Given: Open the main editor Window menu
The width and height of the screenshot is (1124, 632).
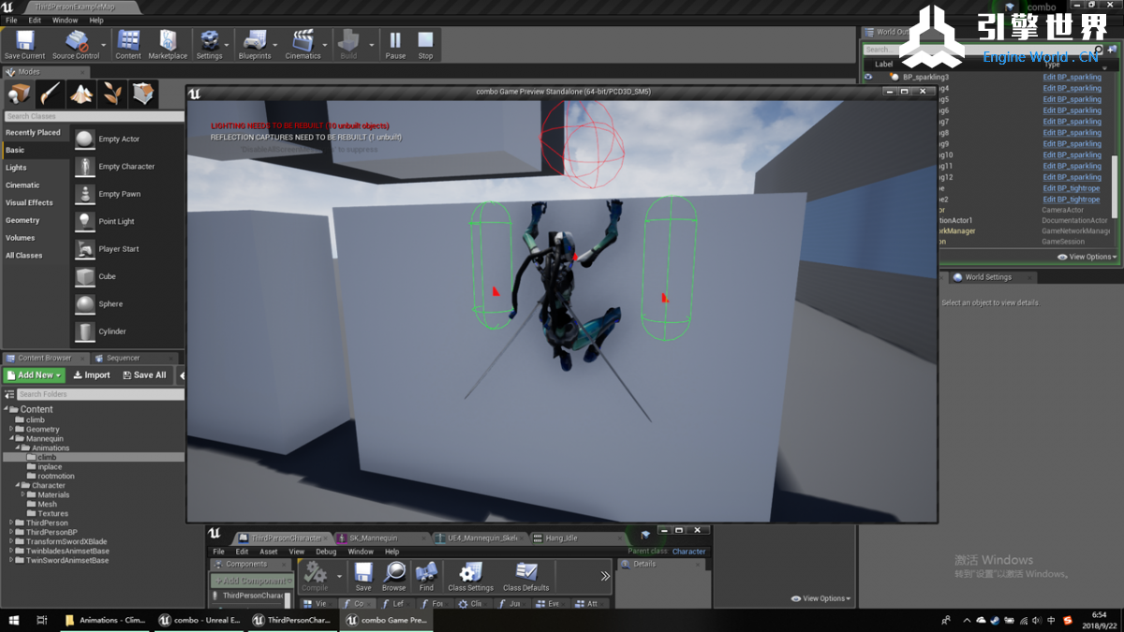Looking at the screenshot, I should point(65,20).
